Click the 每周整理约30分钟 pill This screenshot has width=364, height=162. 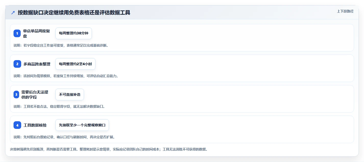(74, 33)
